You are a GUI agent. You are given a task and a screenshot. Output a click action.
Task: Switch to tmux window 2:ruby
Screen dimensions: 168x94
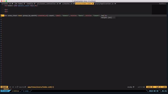(26, 91)
